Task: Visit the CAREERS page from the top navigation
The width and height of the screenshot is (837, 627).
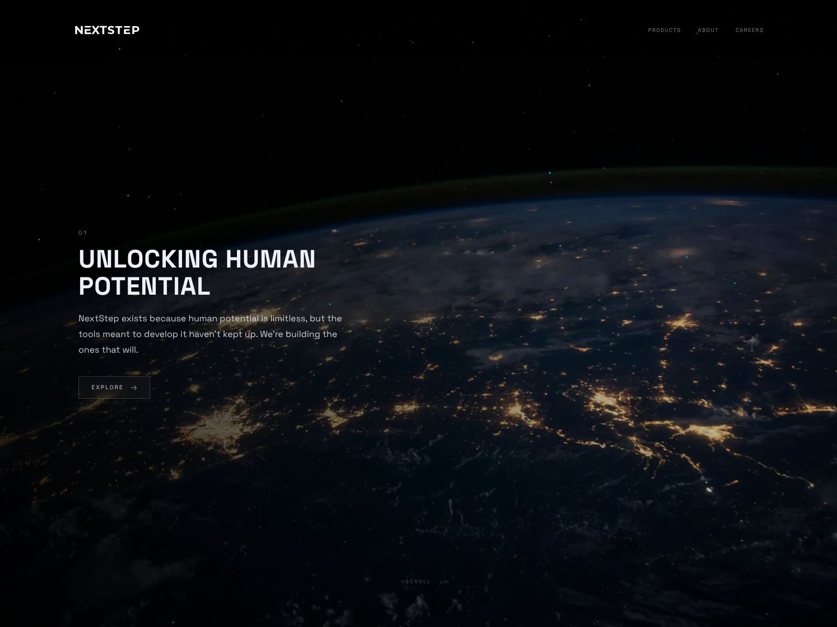Action: (x=749, y=30)
